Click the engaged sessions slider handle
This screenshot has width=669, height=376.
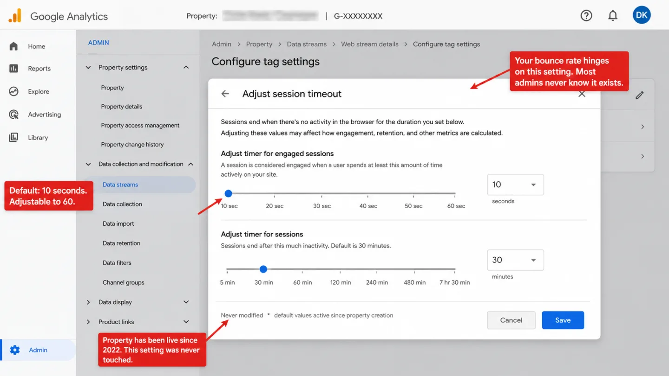228,193
